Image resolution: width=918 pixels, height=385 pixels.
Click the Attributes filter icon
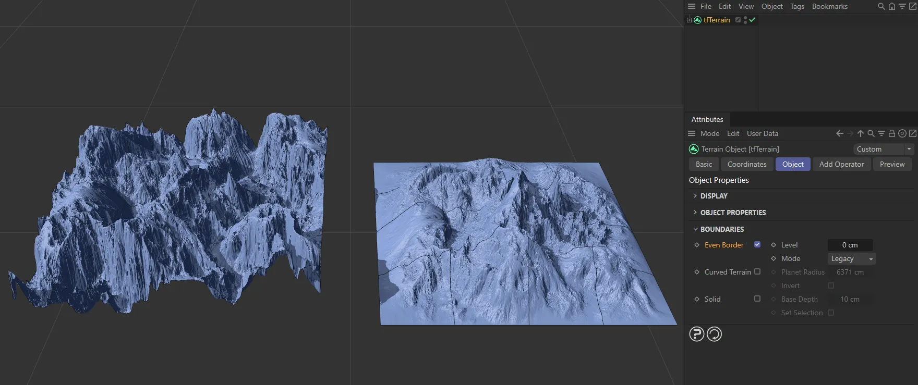coord(881,133)
